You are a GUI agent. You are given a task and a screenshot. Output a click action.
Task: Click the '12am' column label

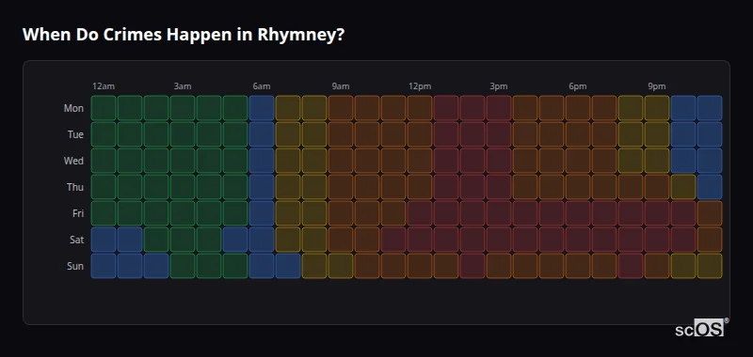point(104,86)
